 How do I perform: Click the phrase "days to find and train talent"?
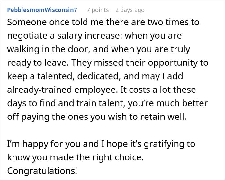[66, 103]
